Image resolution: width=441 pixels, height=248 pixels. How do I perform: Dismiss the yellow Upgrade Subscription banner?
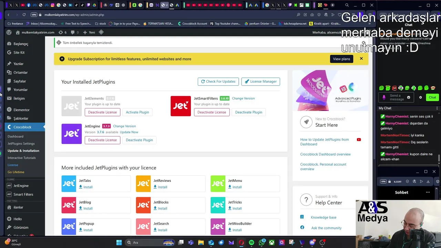pyautogui.click(x=361, y=59)
